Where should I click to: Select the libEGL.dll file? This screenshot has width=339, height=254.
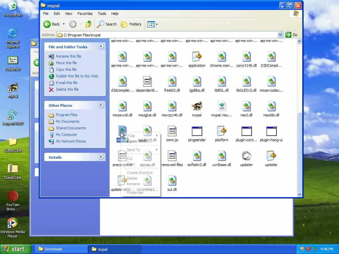221,84
